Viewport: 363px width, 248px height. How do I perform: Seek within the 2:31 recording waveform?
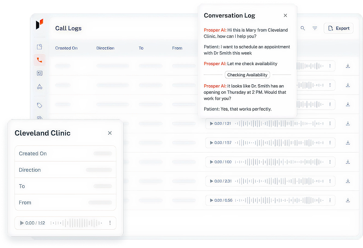[x=279, y=181]
